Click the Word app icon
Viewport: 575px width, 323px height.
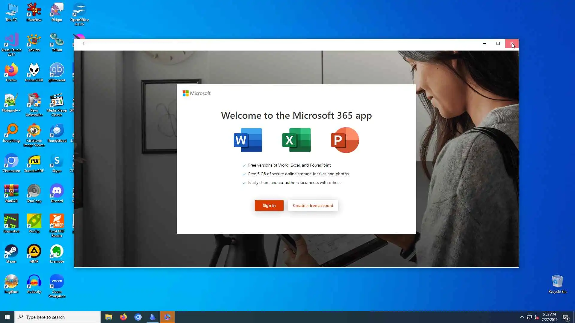click(x=248, y=140)
